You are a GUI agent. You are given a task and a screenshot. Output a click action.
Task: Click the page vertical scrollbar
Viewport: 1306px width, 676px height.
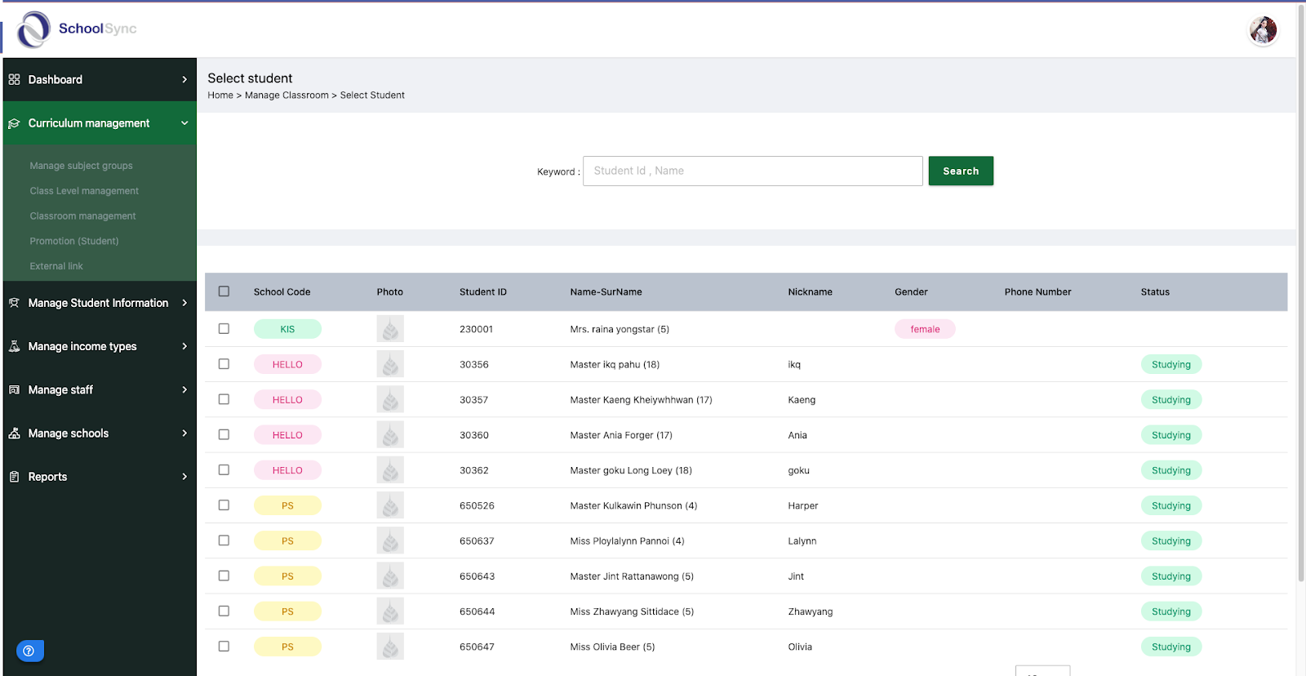1301,294
